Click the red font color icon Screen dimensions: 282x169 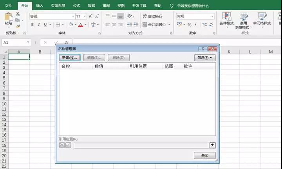pos(81,25)
